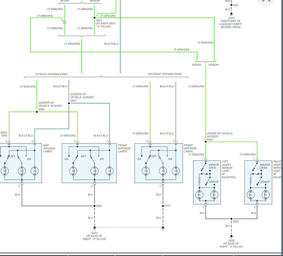Image resolution: width=283 pixels, height=256 pixels.
Task: Click the S902 splice dot
Action: [95, 206]
